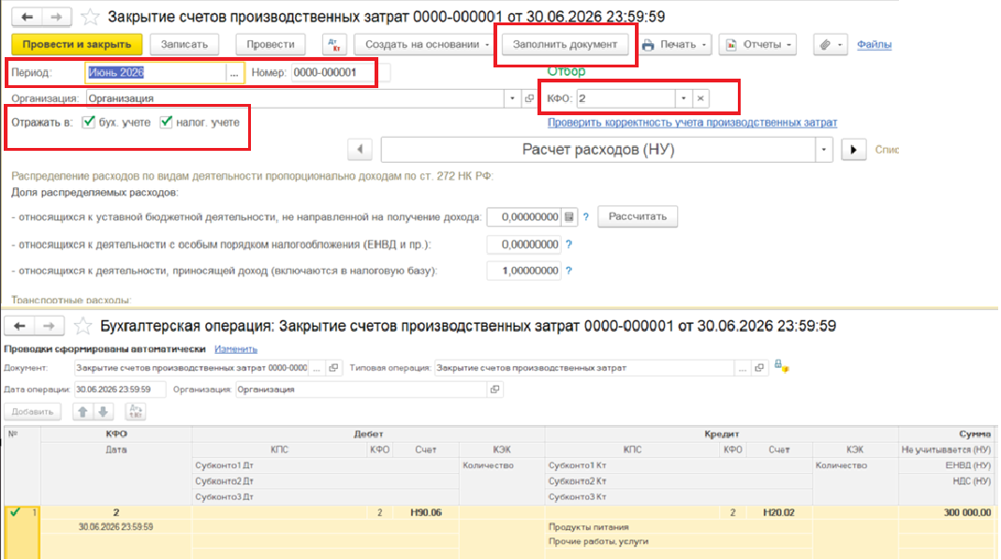Go back with the arrow in the top document window
The height and width of the screenshot is (560, 1001).
click(x=27, y=17)
